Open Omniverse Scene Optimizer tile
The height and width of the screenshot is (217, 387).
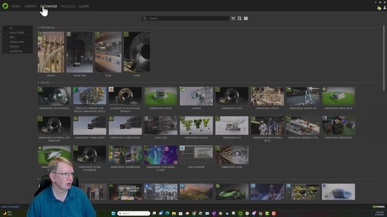pyautogui.click(x=89, y=155)
